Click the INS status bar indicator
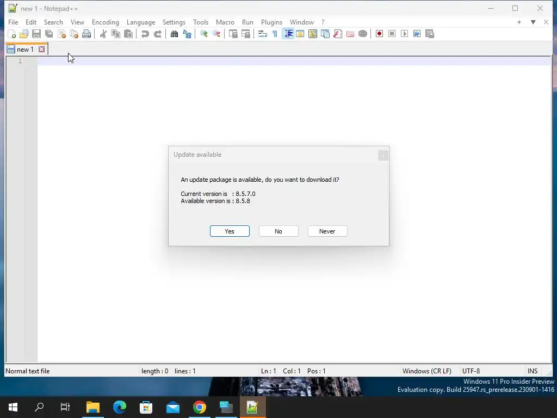Image resolution: width=557 pixels, height=418 pixels. click(533, 371)
